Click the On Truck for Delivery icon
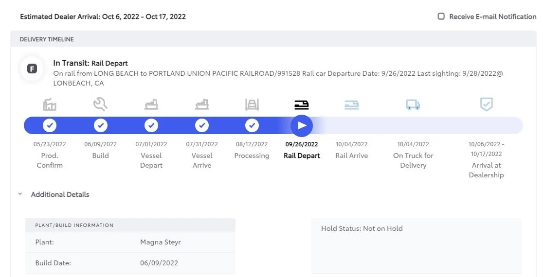 click(x=413, y=104)
